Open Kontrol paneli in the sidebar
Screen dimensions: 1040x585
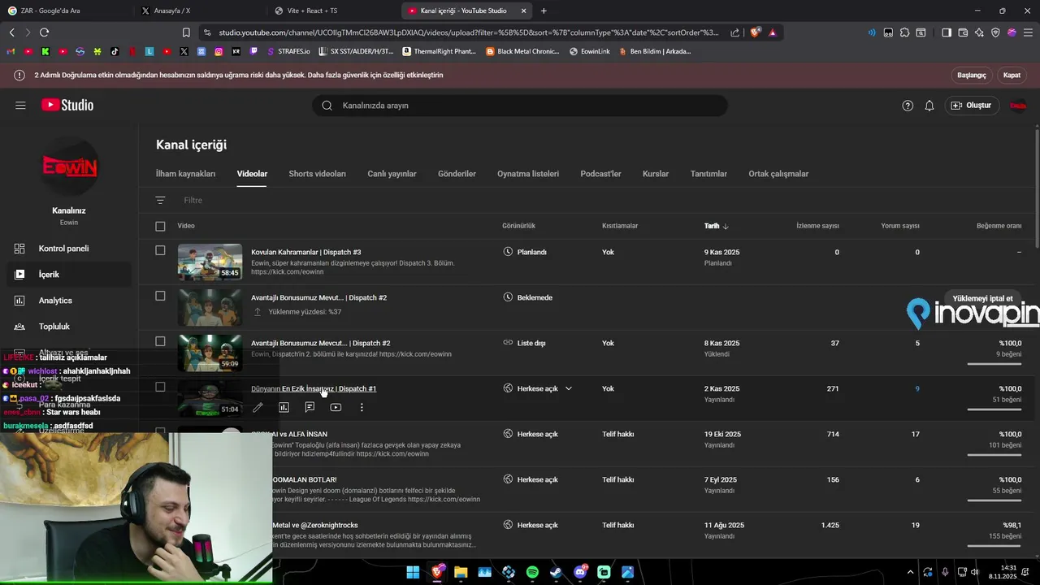click(x=65, y=249)
